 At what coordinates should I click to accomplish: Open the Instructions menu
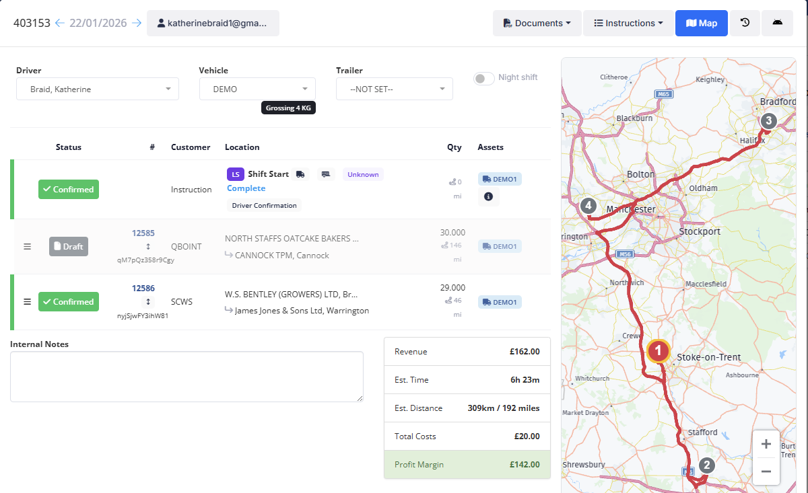pos(628,23)
